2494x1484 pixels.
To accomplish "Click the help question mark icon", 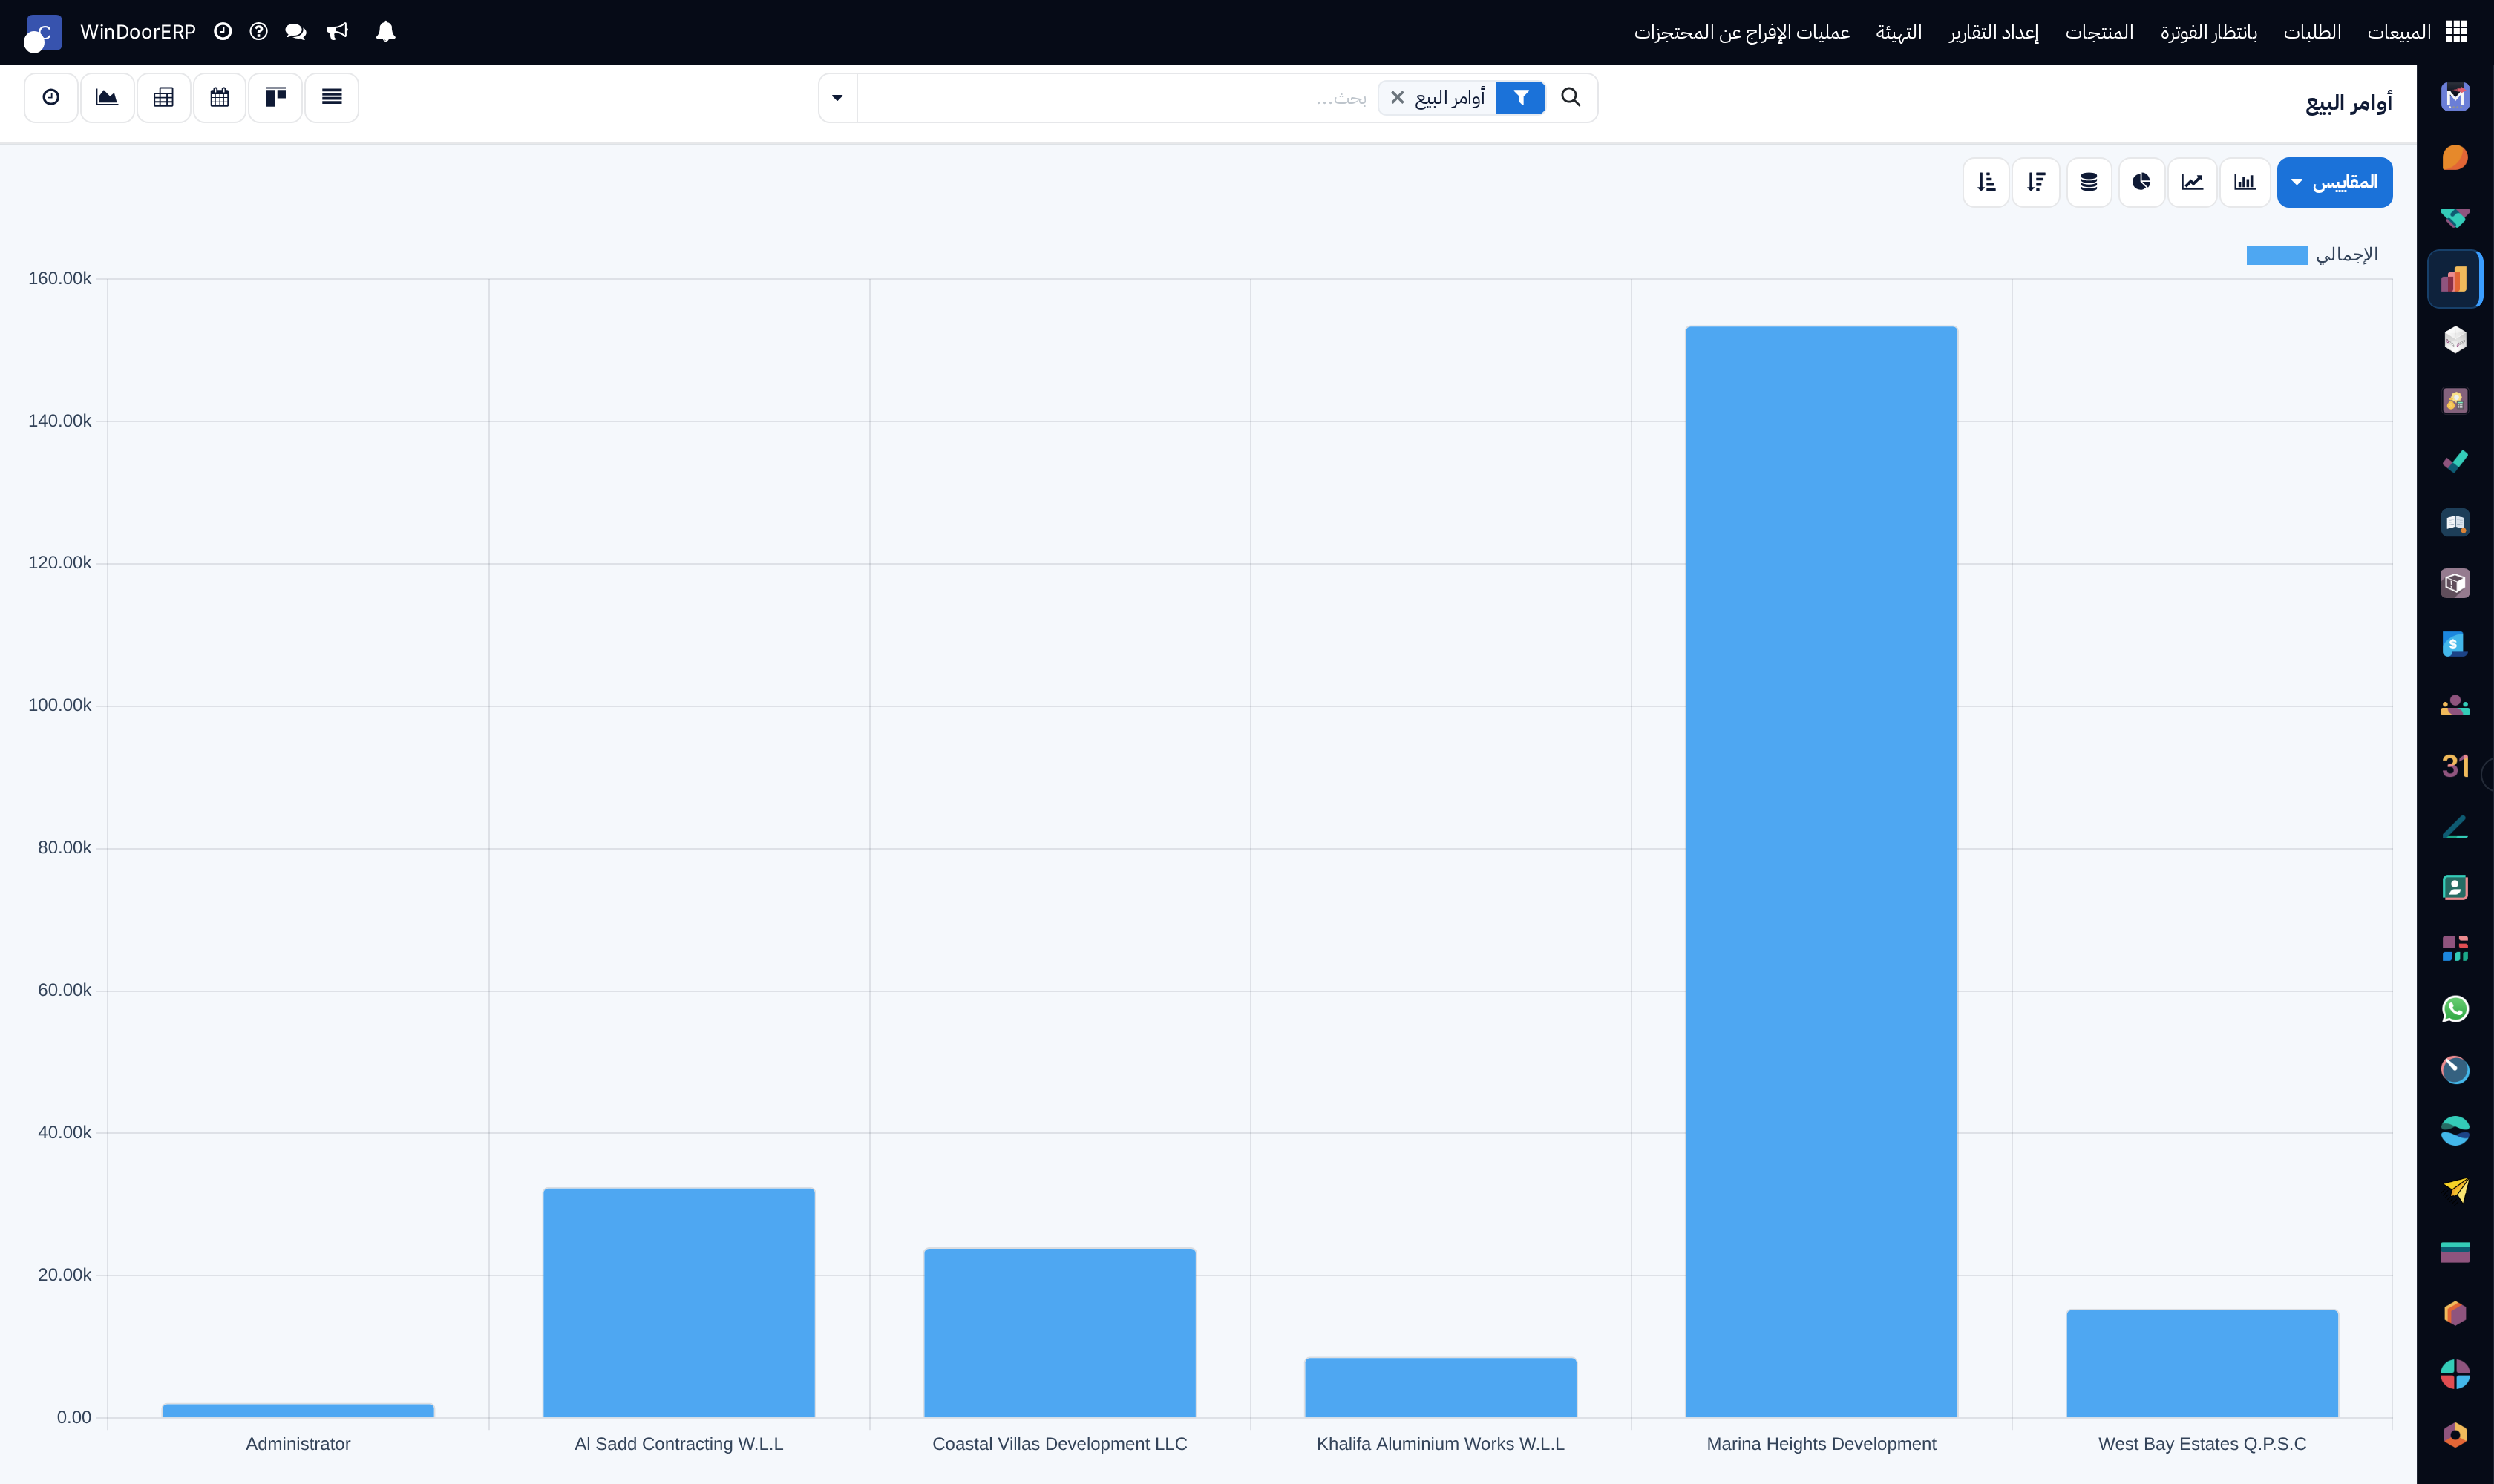I will click(258, 32).
